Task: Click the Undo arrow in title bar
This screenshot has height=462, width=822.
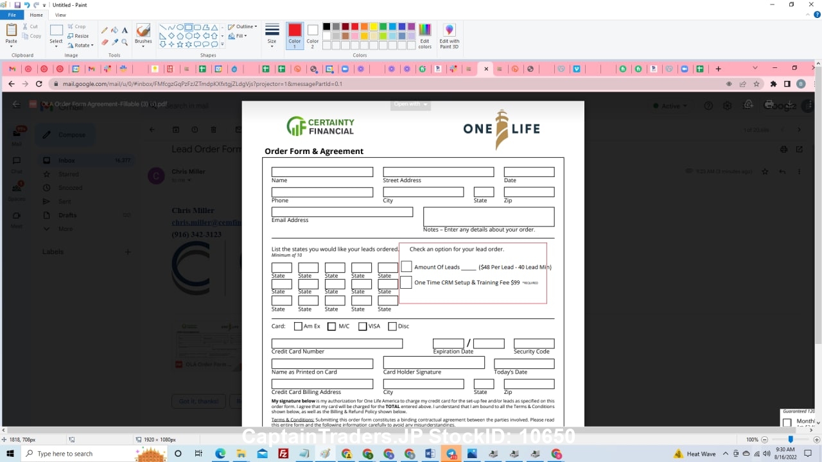Action: (x=27, y=4)
